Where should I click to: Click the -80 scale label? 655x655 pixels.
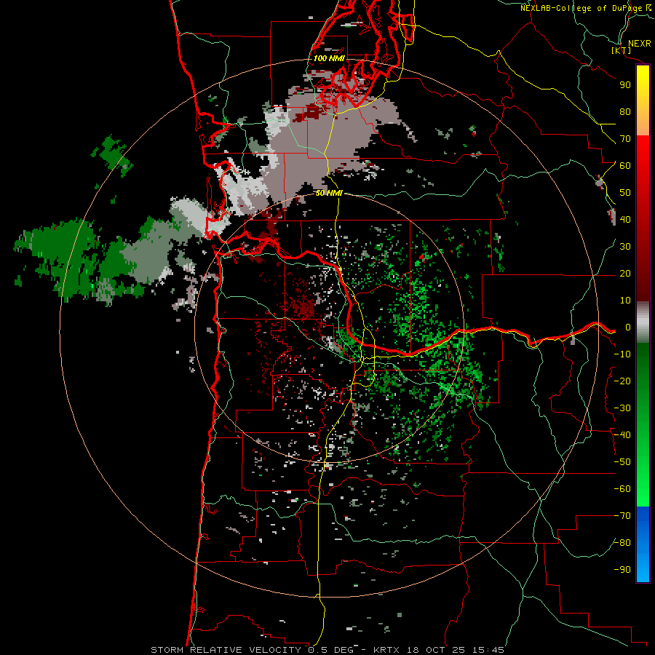[x=622, y=543]
